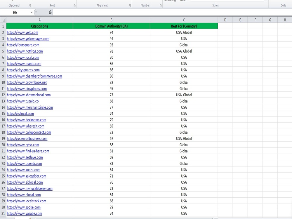Open the foursquare.com link

[x=23, y=45]
